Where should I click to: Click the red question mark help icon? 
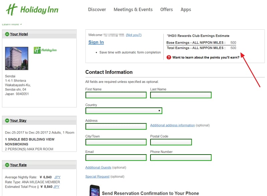pos(169,57)
